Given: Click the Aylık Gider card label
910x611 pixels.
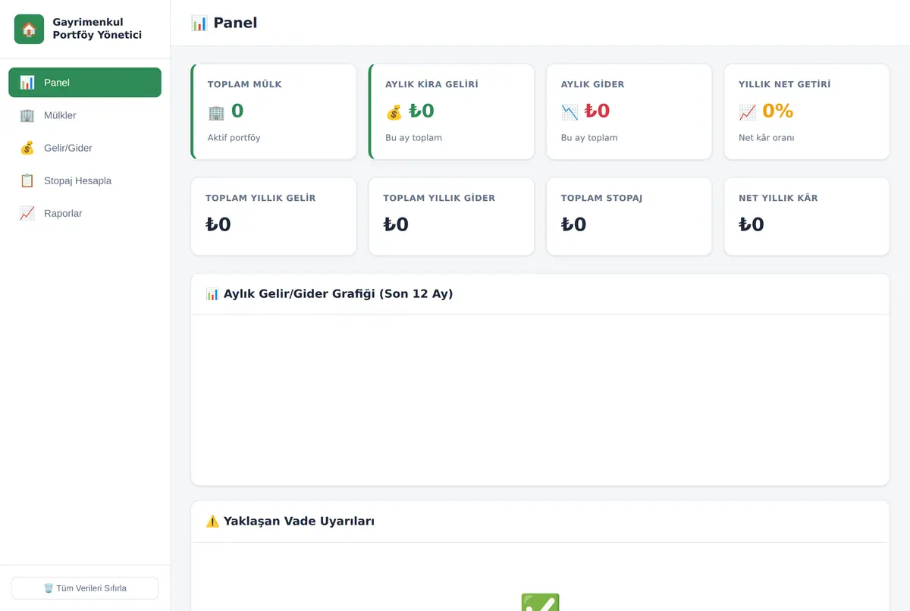Looking at the screenshot, I should coord(593,84).
